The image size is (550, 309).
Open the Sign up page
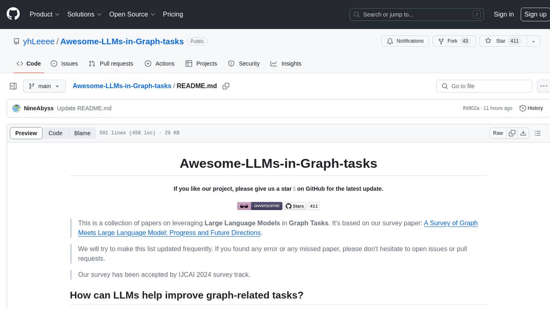535,14
